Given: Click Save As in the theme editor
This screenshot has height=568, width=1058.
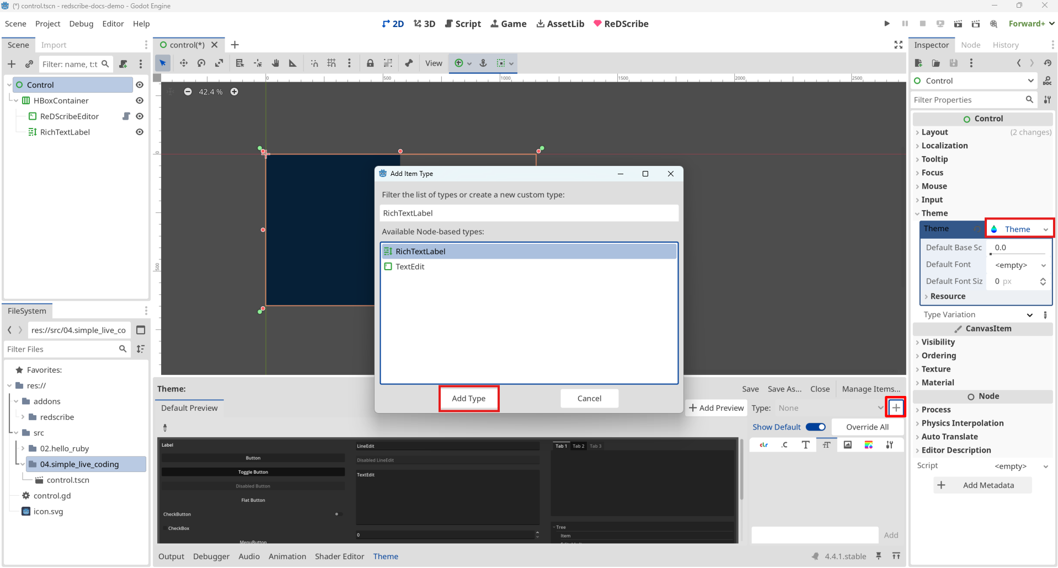Looking at the screenshot, I should 784,389.
